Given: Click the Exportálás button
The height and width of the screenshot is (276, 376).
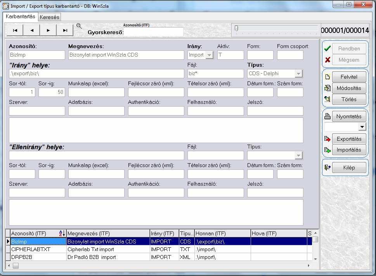Looking at the screenshot, I should click(349, 139).
